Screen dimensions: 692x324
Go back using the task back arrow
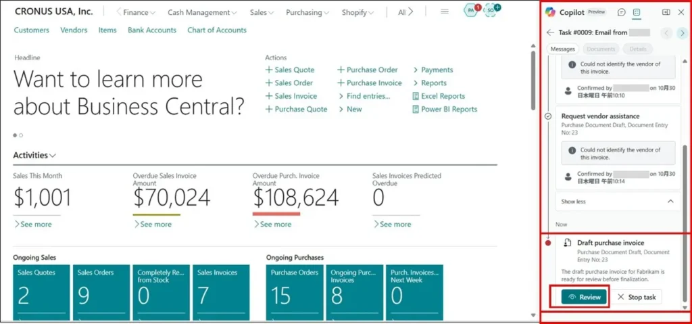(x=550, y=32)
